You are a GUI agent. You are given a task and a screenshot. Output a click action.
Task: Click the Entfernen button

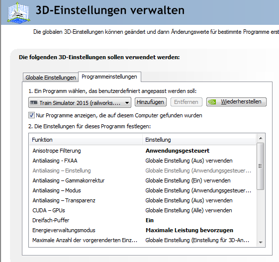tap(186, 102)
